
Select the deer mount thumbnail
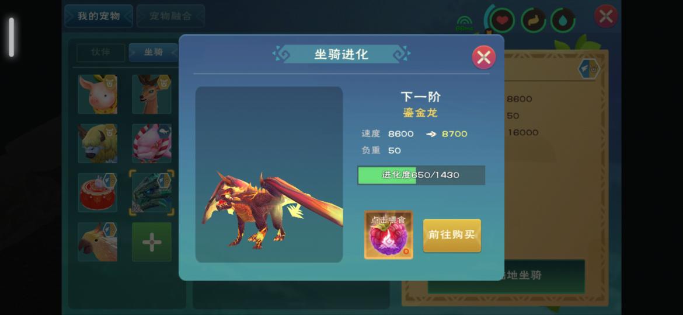152,94
